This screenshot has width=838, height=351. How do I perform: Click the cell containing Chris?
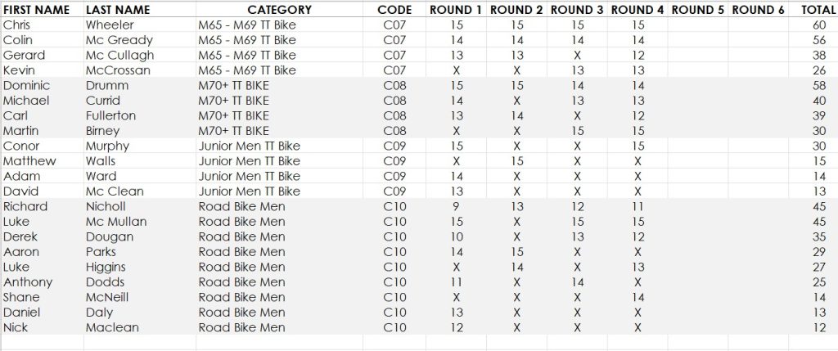(43, 25)
